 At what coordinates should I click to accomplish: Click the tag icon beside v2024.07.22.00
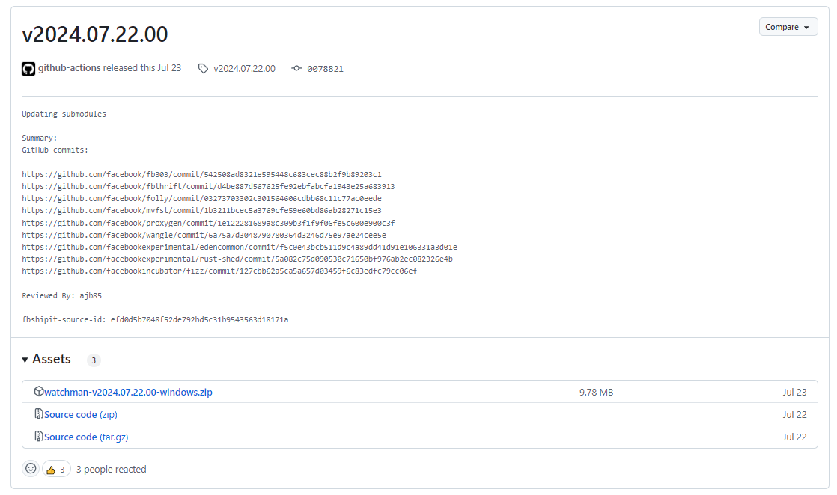click(203, 68)
